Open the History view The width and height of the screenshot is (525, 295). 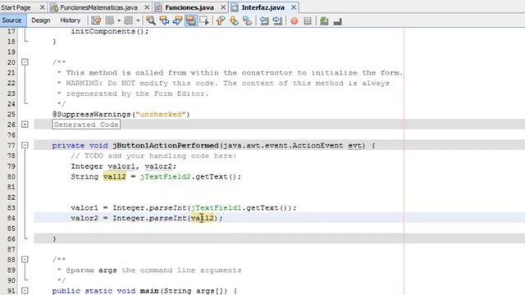71,20
